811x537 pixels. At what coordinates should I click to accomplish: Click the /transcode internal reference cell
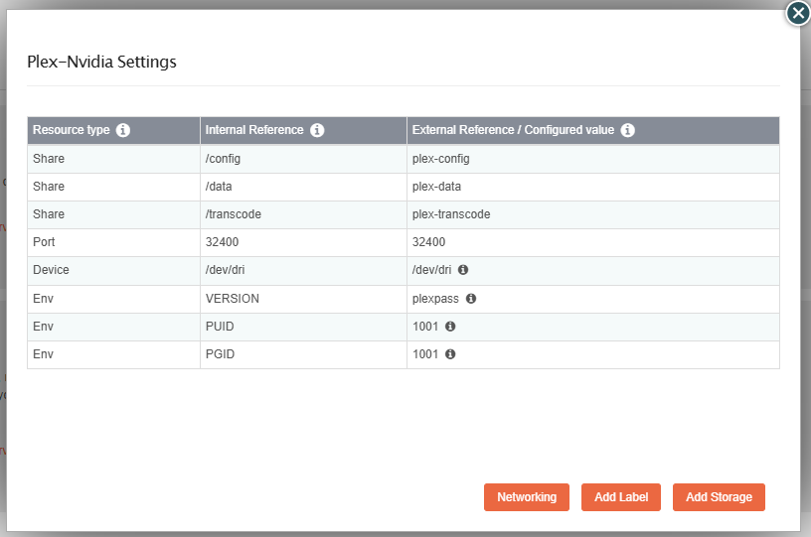[x=232, y=214]
